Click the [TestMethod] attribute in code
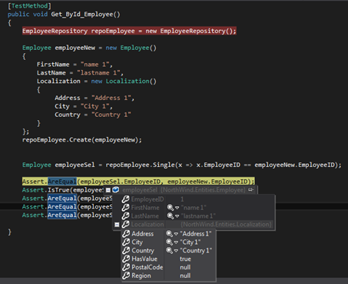 29,5
